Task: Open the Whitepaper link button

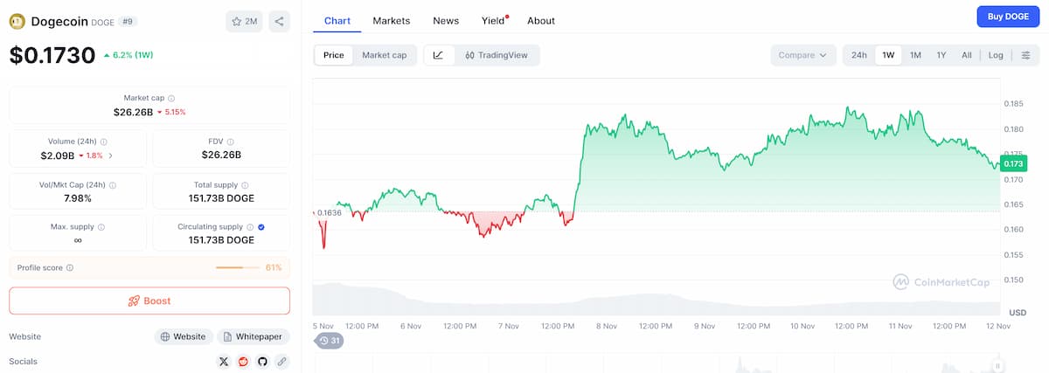Action: pyautogui.click(x=254, y=336)
